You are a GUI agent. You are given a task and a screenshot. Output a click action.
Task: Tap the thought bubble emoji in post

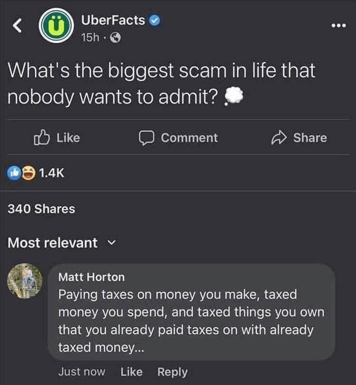[x=232, y=97]
